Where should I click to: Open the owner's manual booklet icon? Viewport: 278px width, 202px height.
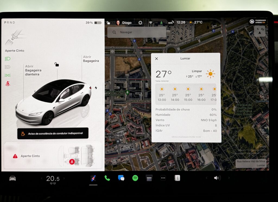177,178
